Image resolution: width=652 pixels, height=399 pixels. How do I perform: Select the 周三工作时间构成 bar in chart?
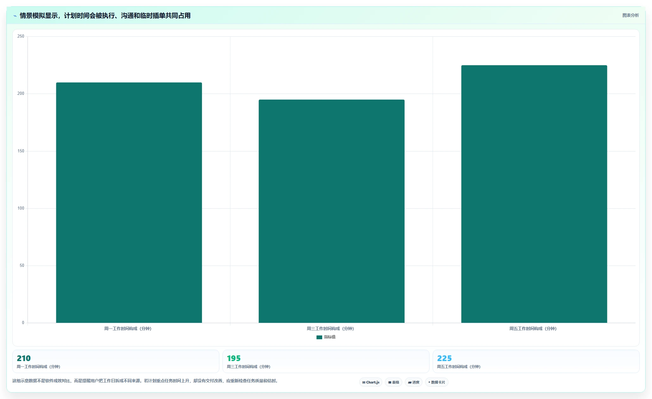(331, 211)
